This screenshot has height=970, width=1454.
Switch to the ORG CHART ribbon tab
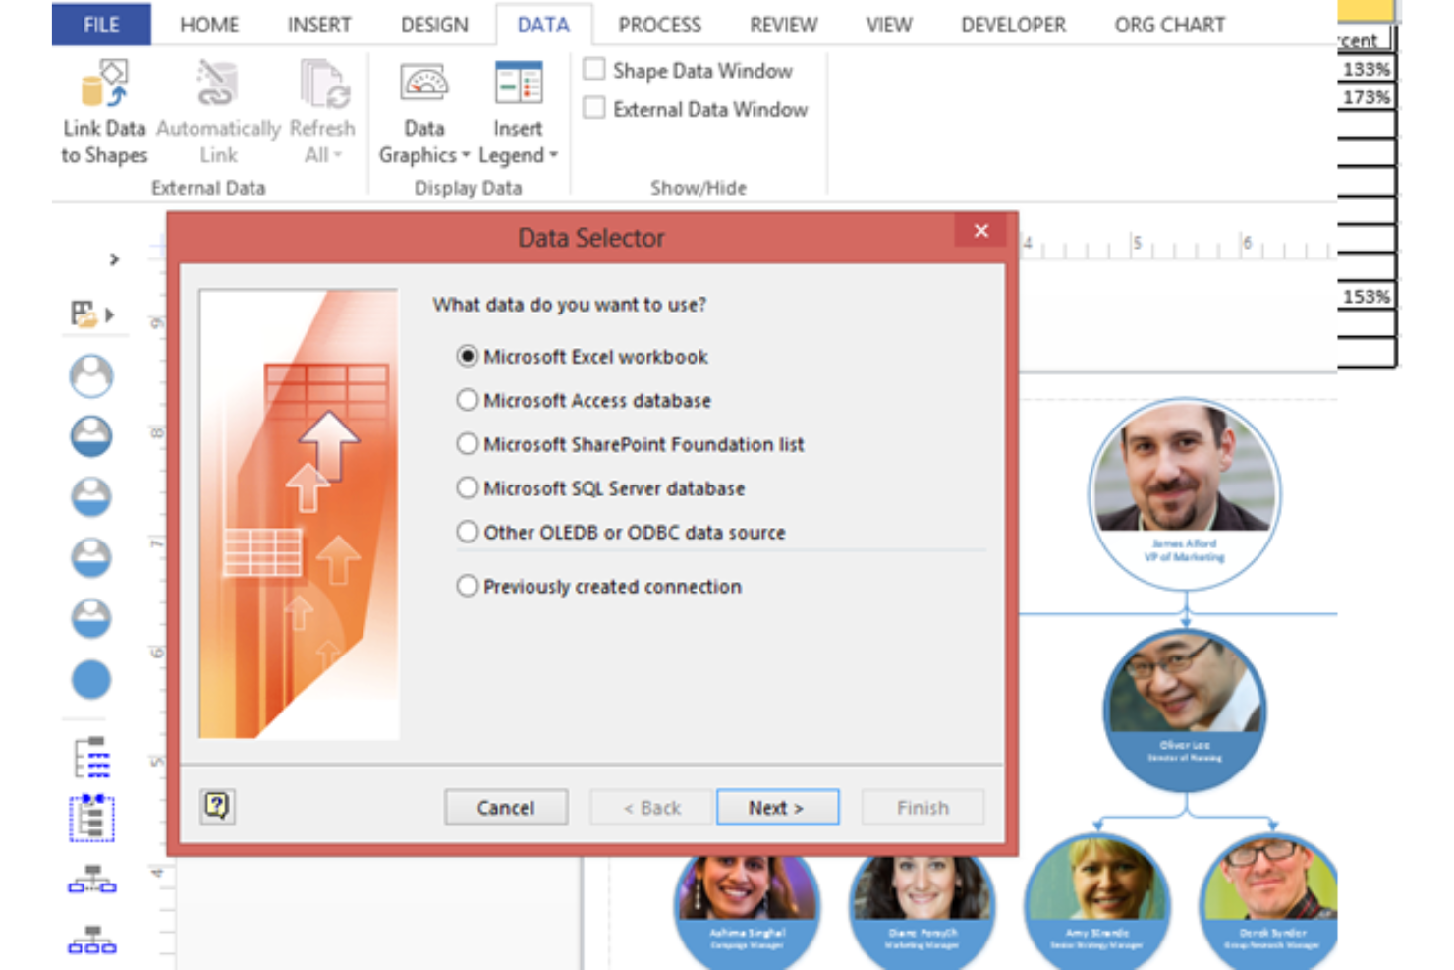(1168, 25)
